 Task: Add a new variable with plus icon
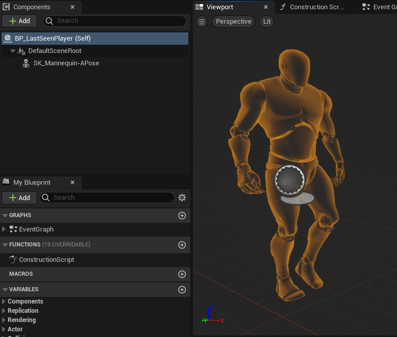pyautogui.click(x=182, y=290)
